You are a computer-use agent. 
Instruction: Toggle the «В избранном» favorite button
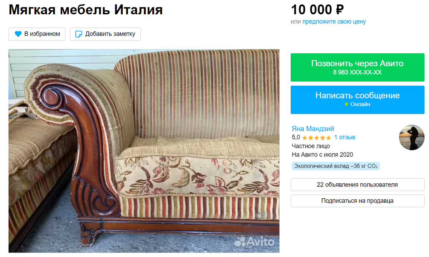pyautogui.click(x=37, y=34)
